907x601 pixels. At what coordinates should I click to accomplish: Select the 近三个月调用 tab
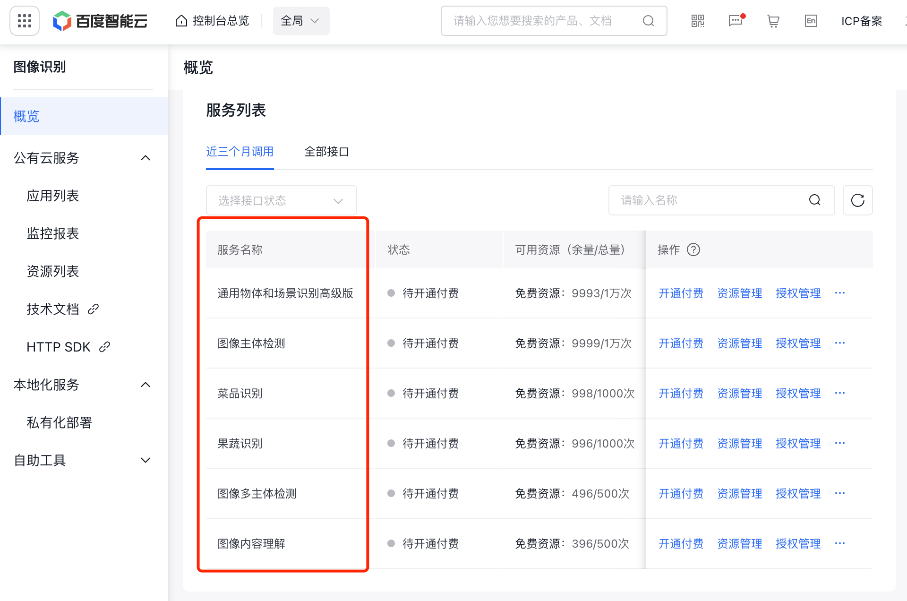240,152
